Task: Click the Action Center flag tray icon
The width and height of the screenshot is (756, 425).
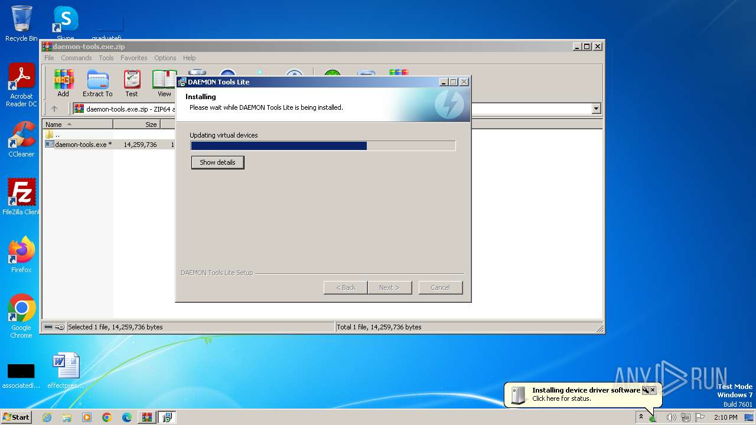Action: 700,417
